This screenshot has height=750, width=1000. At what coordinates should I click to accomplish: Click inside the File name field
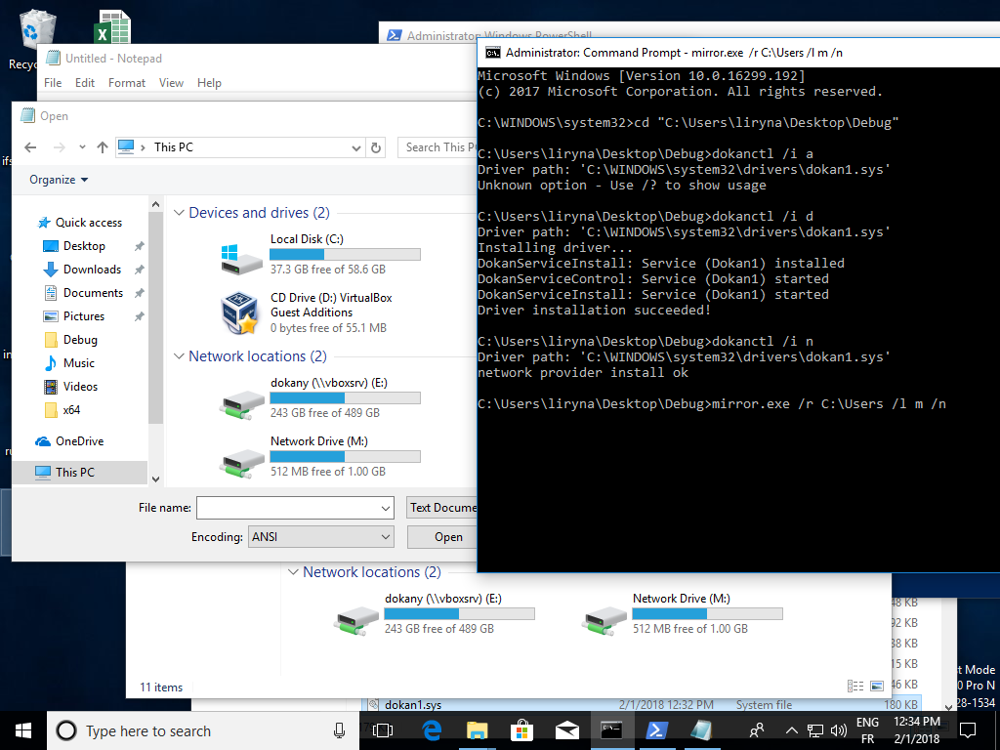[293, 508]
